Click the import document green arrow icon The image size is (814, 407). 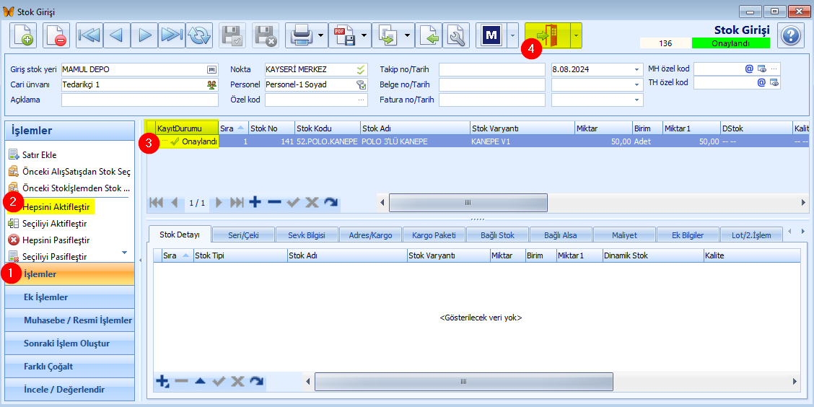pyautogui.click(x=429, y=36)
